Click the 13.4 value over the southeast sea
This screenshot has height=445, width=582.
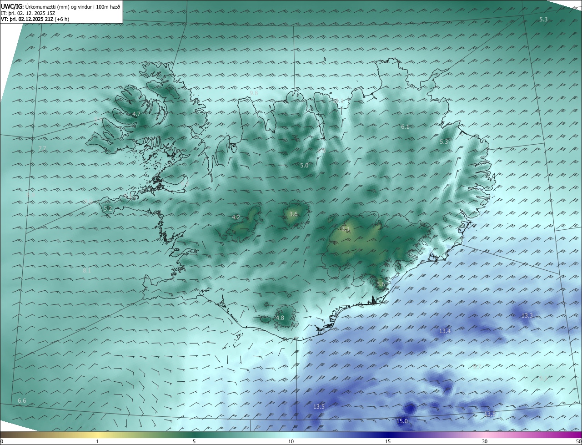445,331
